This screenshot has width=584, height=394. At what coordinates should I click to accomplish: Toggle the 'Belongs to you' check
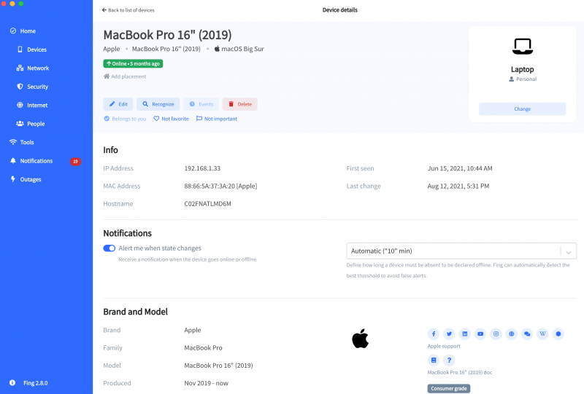[x=125, y=119]
